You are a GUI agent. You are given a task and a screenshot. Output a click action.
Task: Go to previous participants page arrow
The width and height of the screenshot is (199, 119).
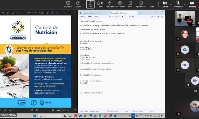click(191, 91)
